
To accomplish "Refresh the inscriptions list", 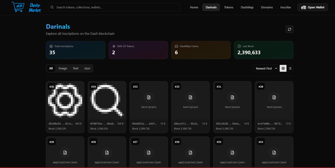I will pyautogui.click(x=289, y=29).
